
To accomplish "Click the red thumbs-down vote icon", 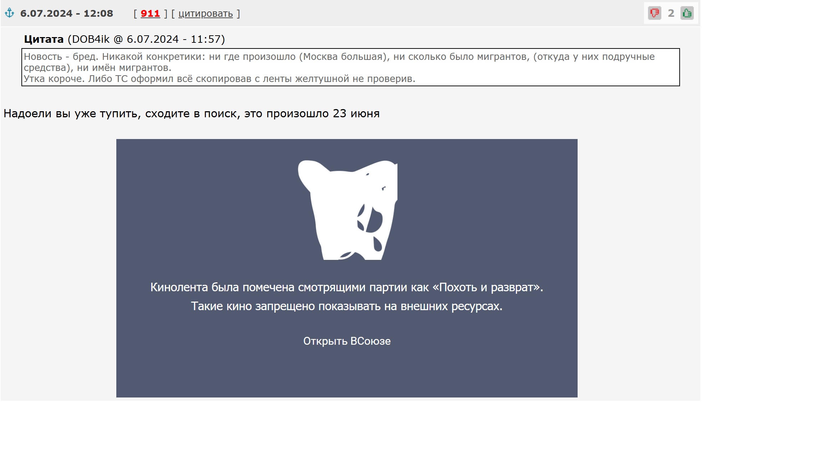I will pyautogui.click(x=654, y=13).
